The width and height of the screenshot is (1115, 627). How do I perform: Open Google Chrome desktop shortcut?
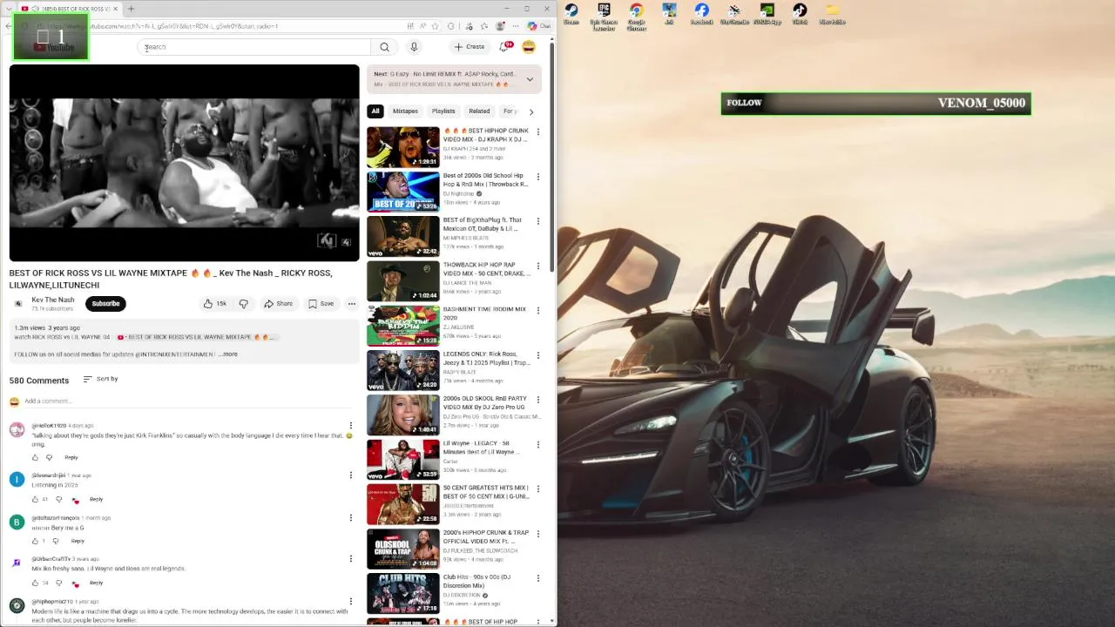[637, 17]
